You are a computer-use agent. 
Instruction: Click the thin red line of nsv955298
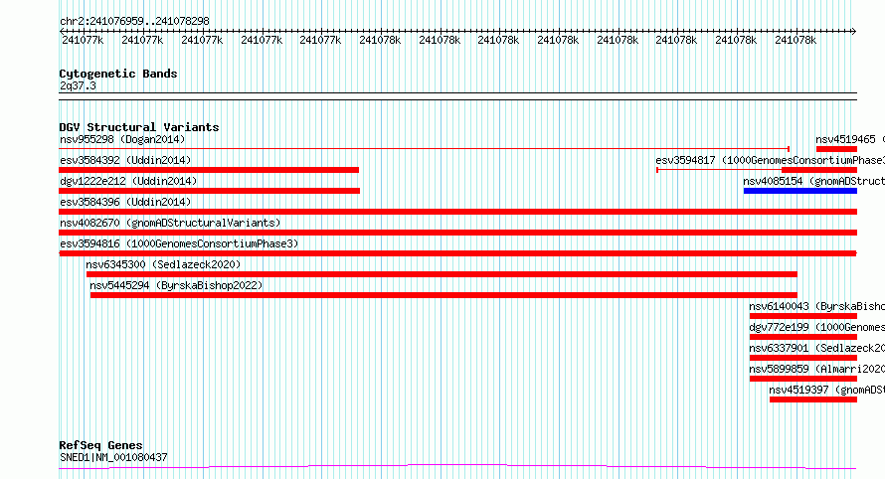pyautogui.click(x=424, y=149)
